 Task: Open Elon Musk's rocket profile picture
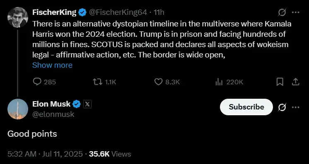coord(17,109)
